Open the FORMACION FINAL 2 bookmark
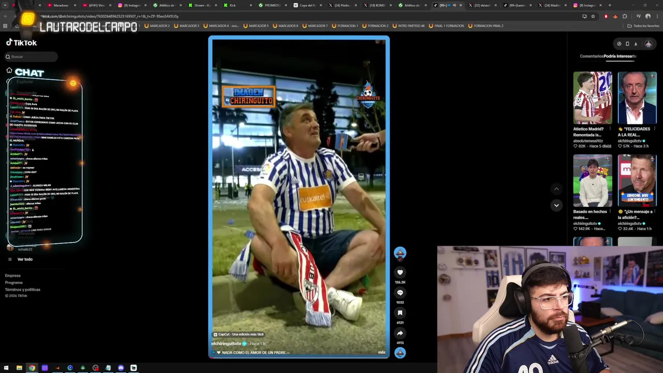 pyautogui.click(x=486, y=25)
